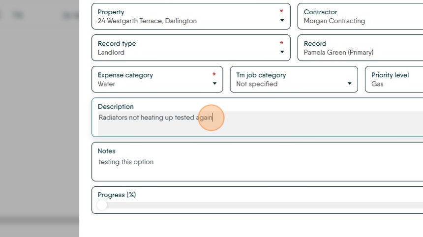
Task: Choose the Water expense category value
Action: [106, 84]
